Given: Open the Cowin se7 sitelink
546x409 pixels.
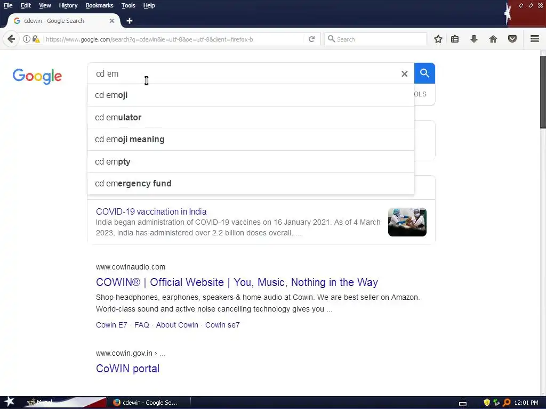Looking at the screenshot, I should [222, 325].
